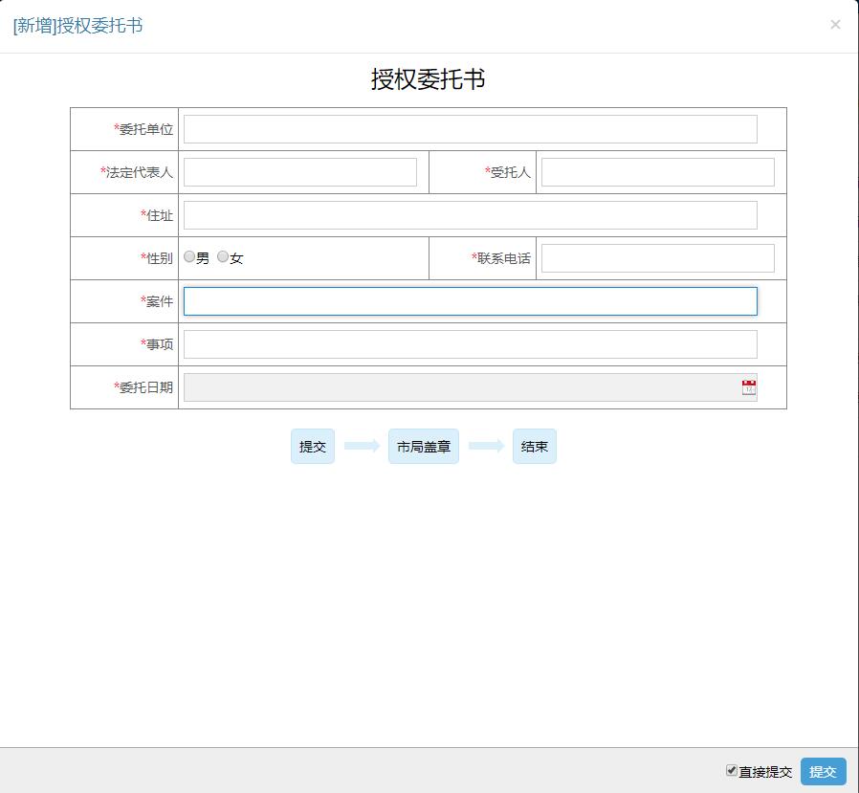Click the 事项 text field
Viewport: 859px width, 793px height.
pyautogui.click(x=470, y=344)
